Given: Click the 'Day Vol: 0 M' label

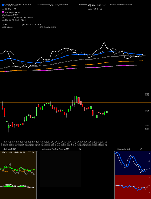Looking at the screenshot, I should coord(95,9).
